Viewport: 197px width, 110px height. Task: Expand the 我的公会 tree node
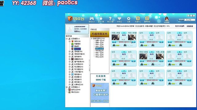(70, 41)
